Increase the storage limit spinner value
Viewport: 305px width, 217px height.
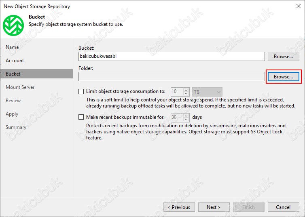click(x=186, y=90)
